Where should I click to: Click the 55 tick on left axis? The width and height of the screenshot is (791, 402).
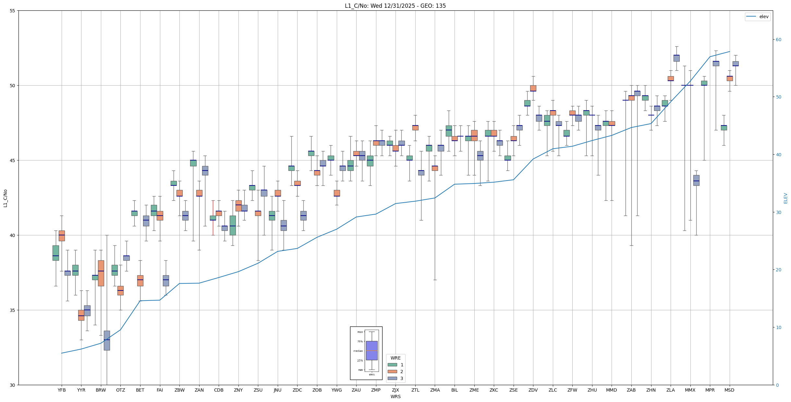point(13,11)
